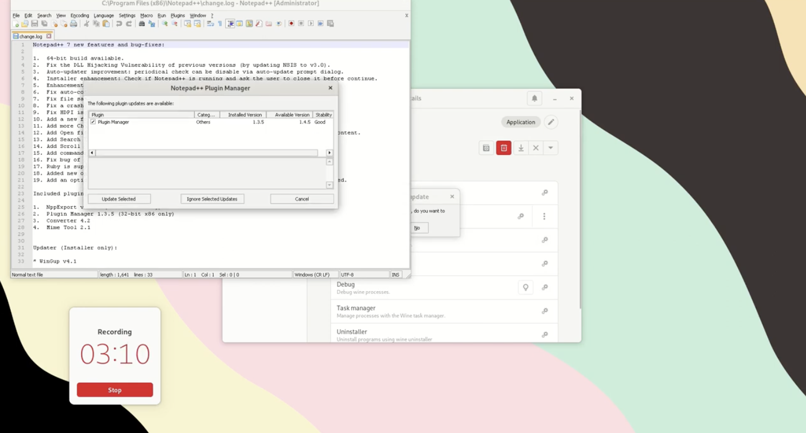Open the notifications bell in Bottles header
Viewport: 806px width, 433px height.
(x=534, y=99)
